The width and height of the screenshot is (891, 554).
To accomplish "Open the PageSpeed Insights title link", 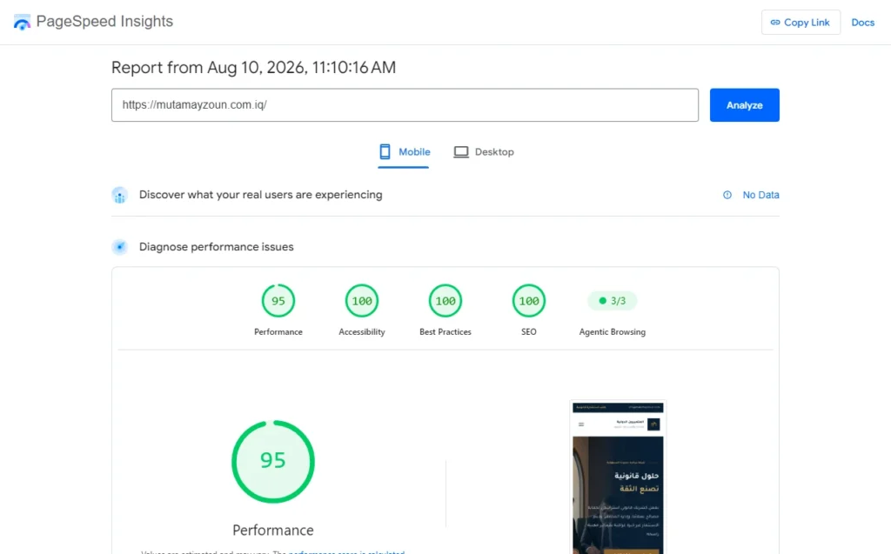I will (104, 21).
